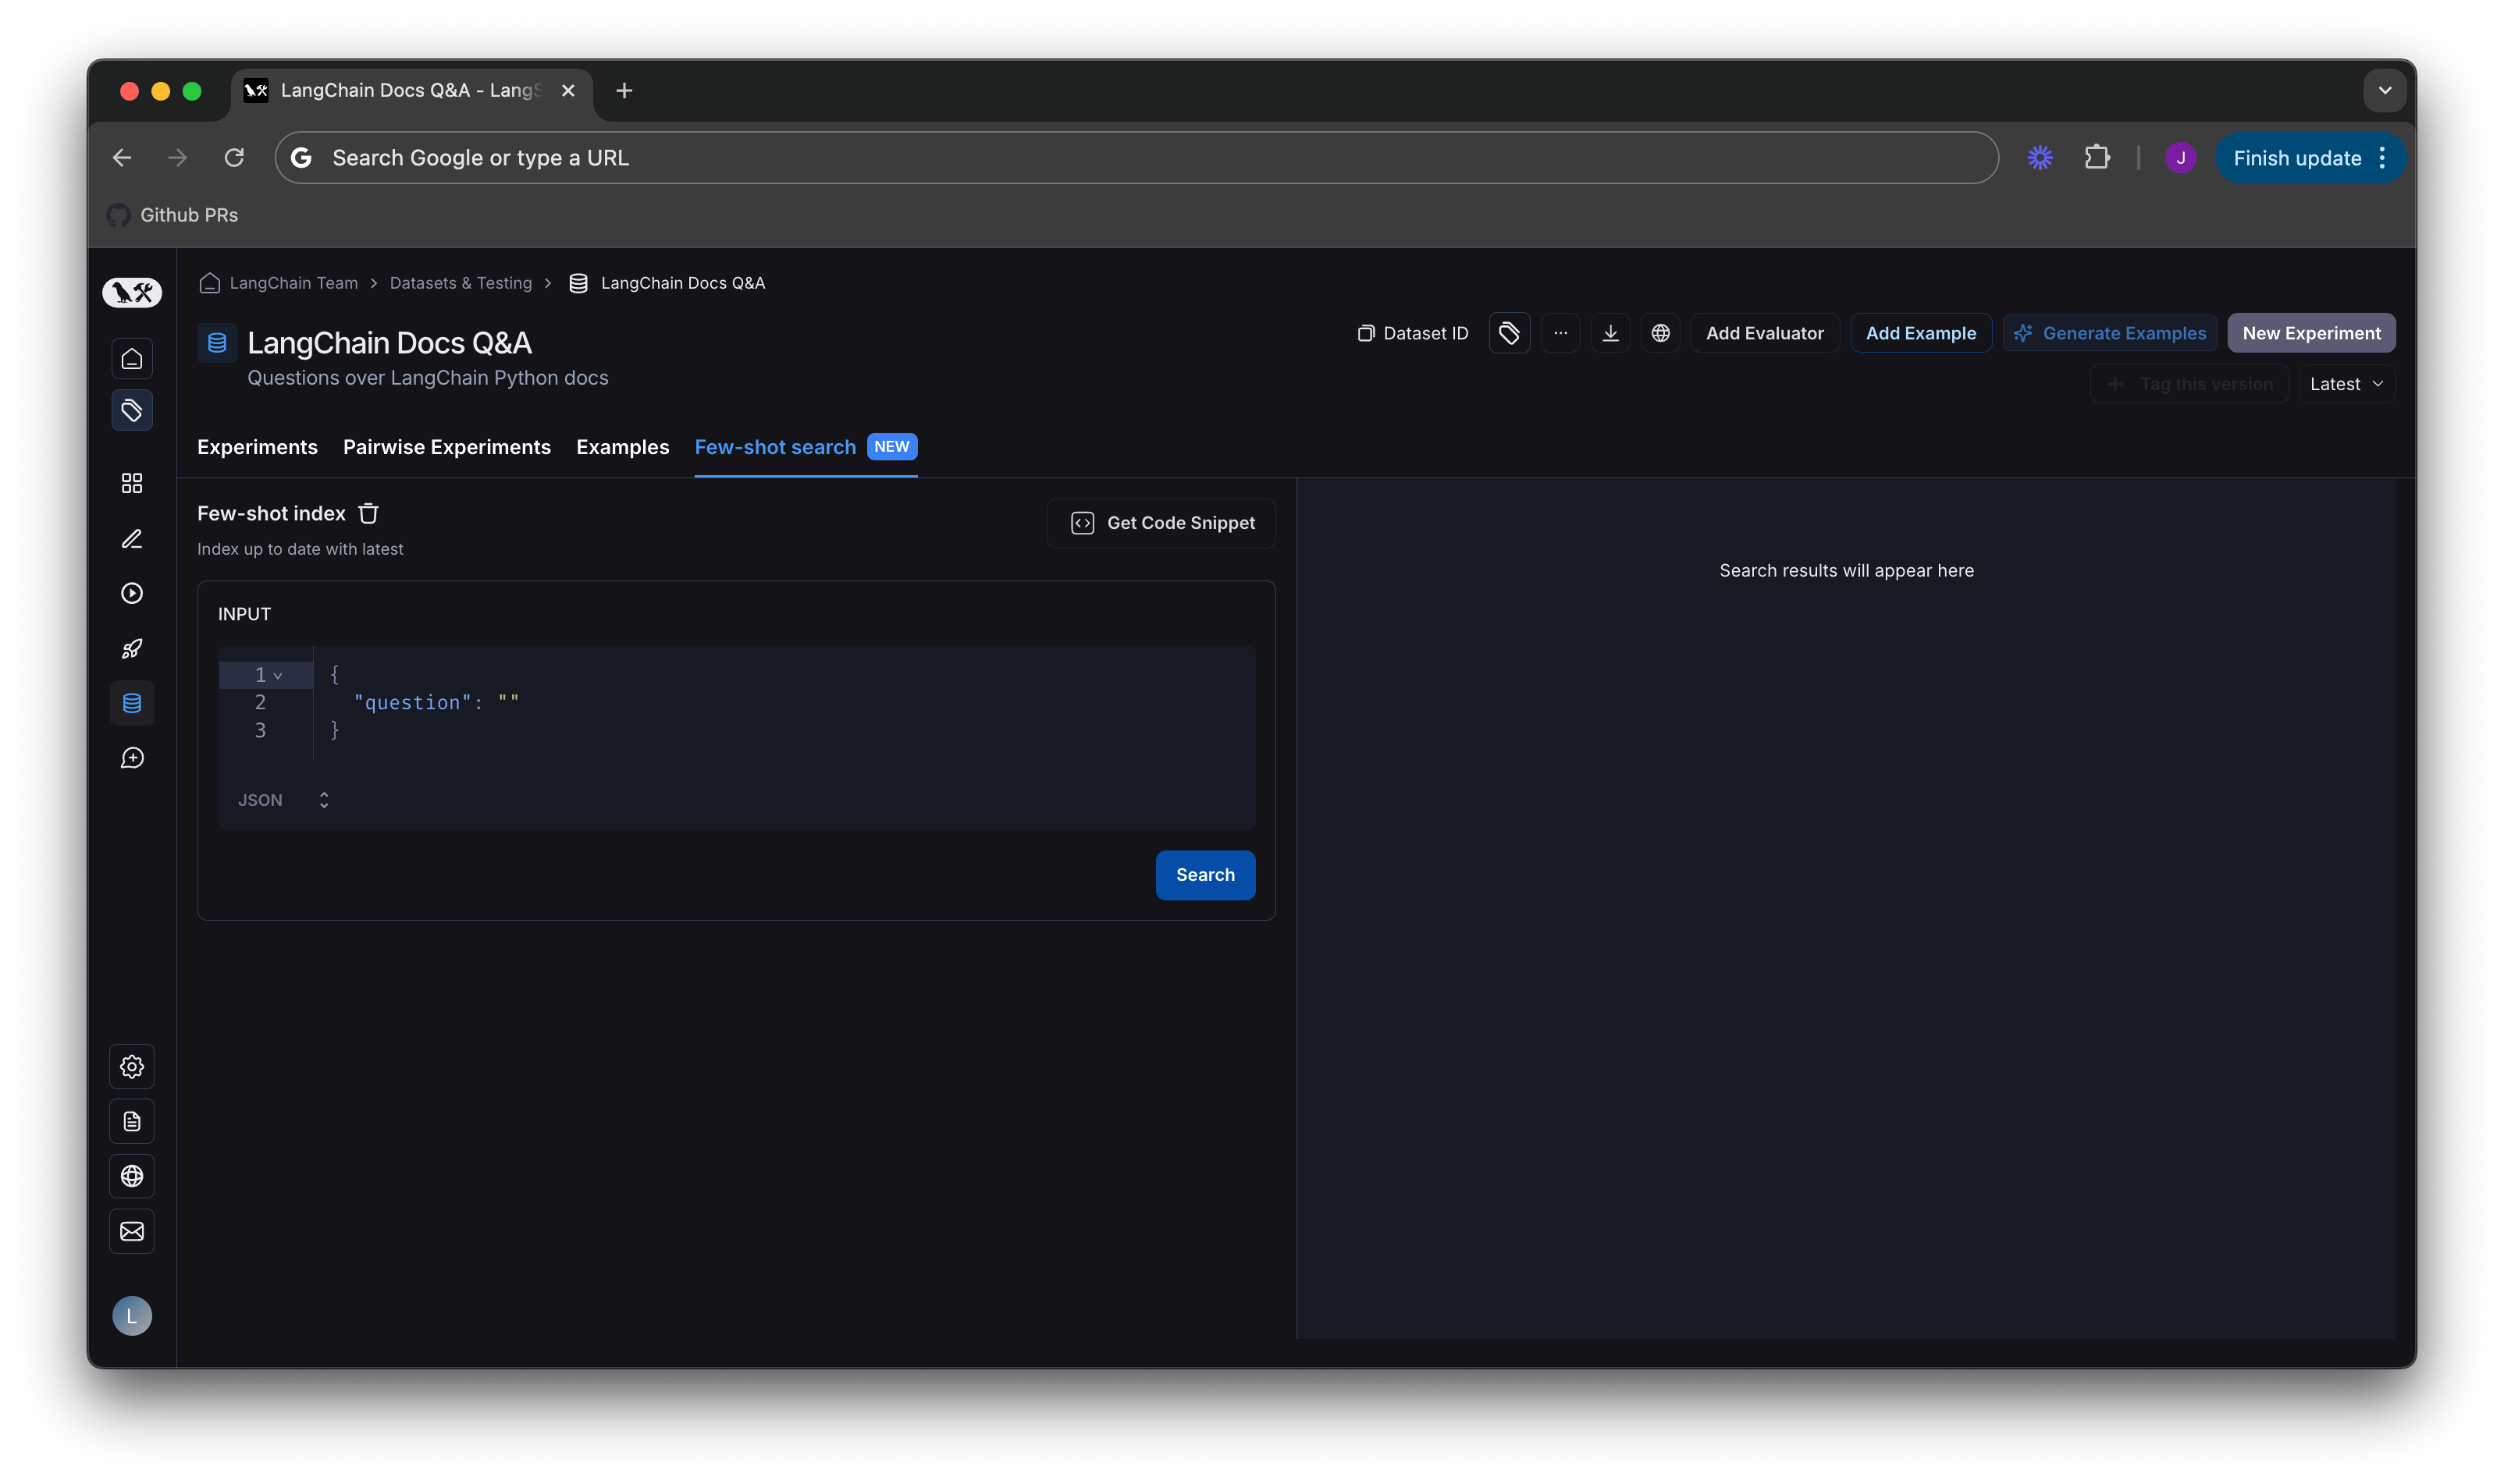Click the LangChain Docs Q&A page title
The width and height of the screenshot is (2504, 1484).
point(389,343)
